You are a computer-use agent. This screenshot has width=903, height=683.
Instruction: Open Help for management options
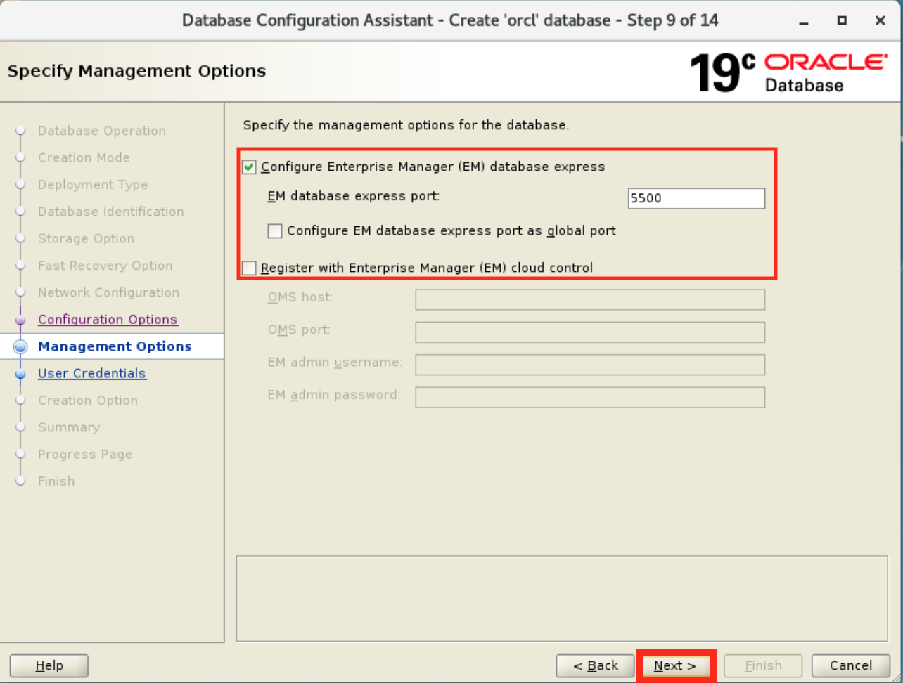click(x=49, y=665)
